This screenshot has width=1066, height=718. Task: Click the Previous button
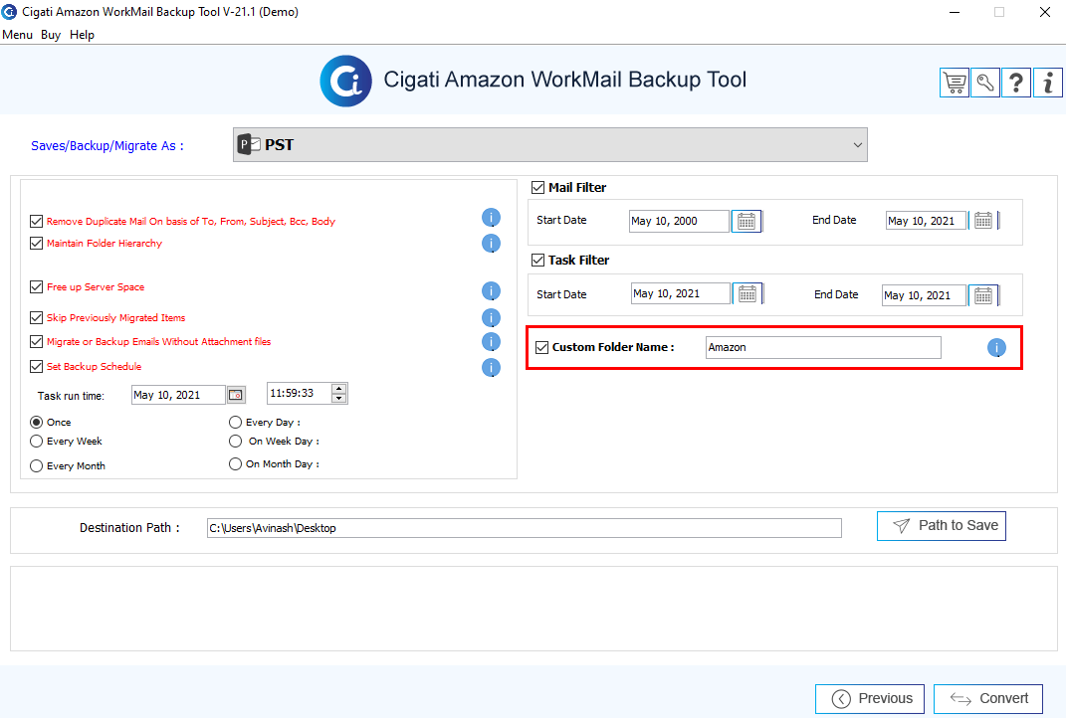pyautogui.click(x=870, y=699)
